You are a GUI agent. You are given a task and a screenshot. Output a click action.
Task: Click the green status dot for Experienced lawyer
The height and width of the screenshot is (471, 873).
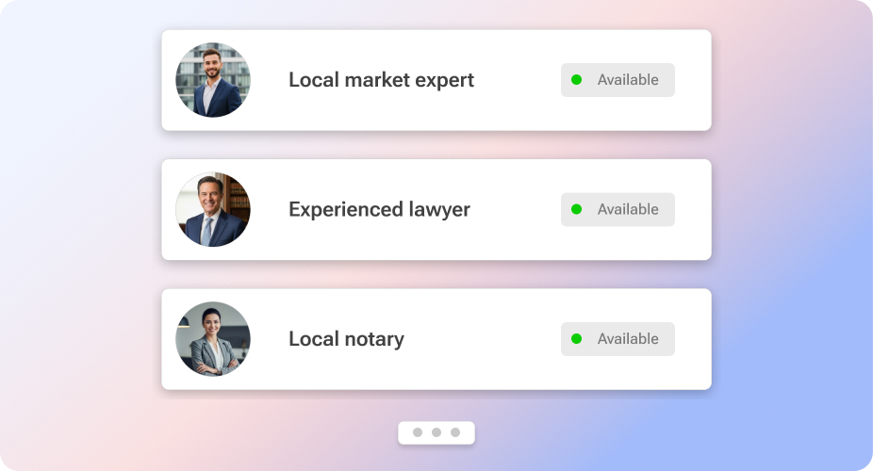click(577, 210)
